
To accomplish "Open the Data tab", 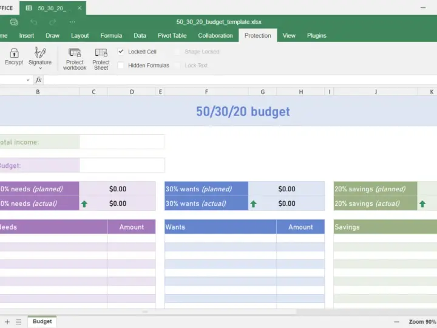I will (x=140, y=35).
